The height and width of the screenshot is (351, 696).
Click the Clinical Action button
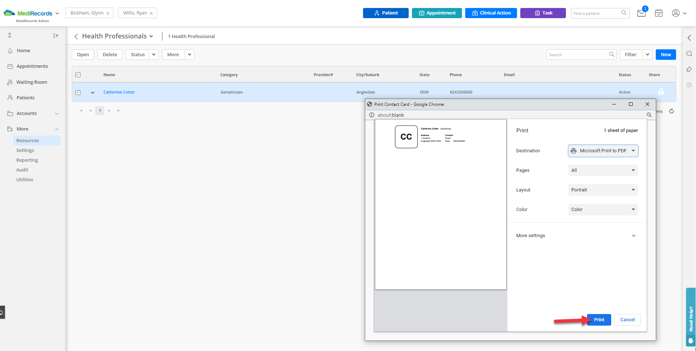tap(491, 13)
